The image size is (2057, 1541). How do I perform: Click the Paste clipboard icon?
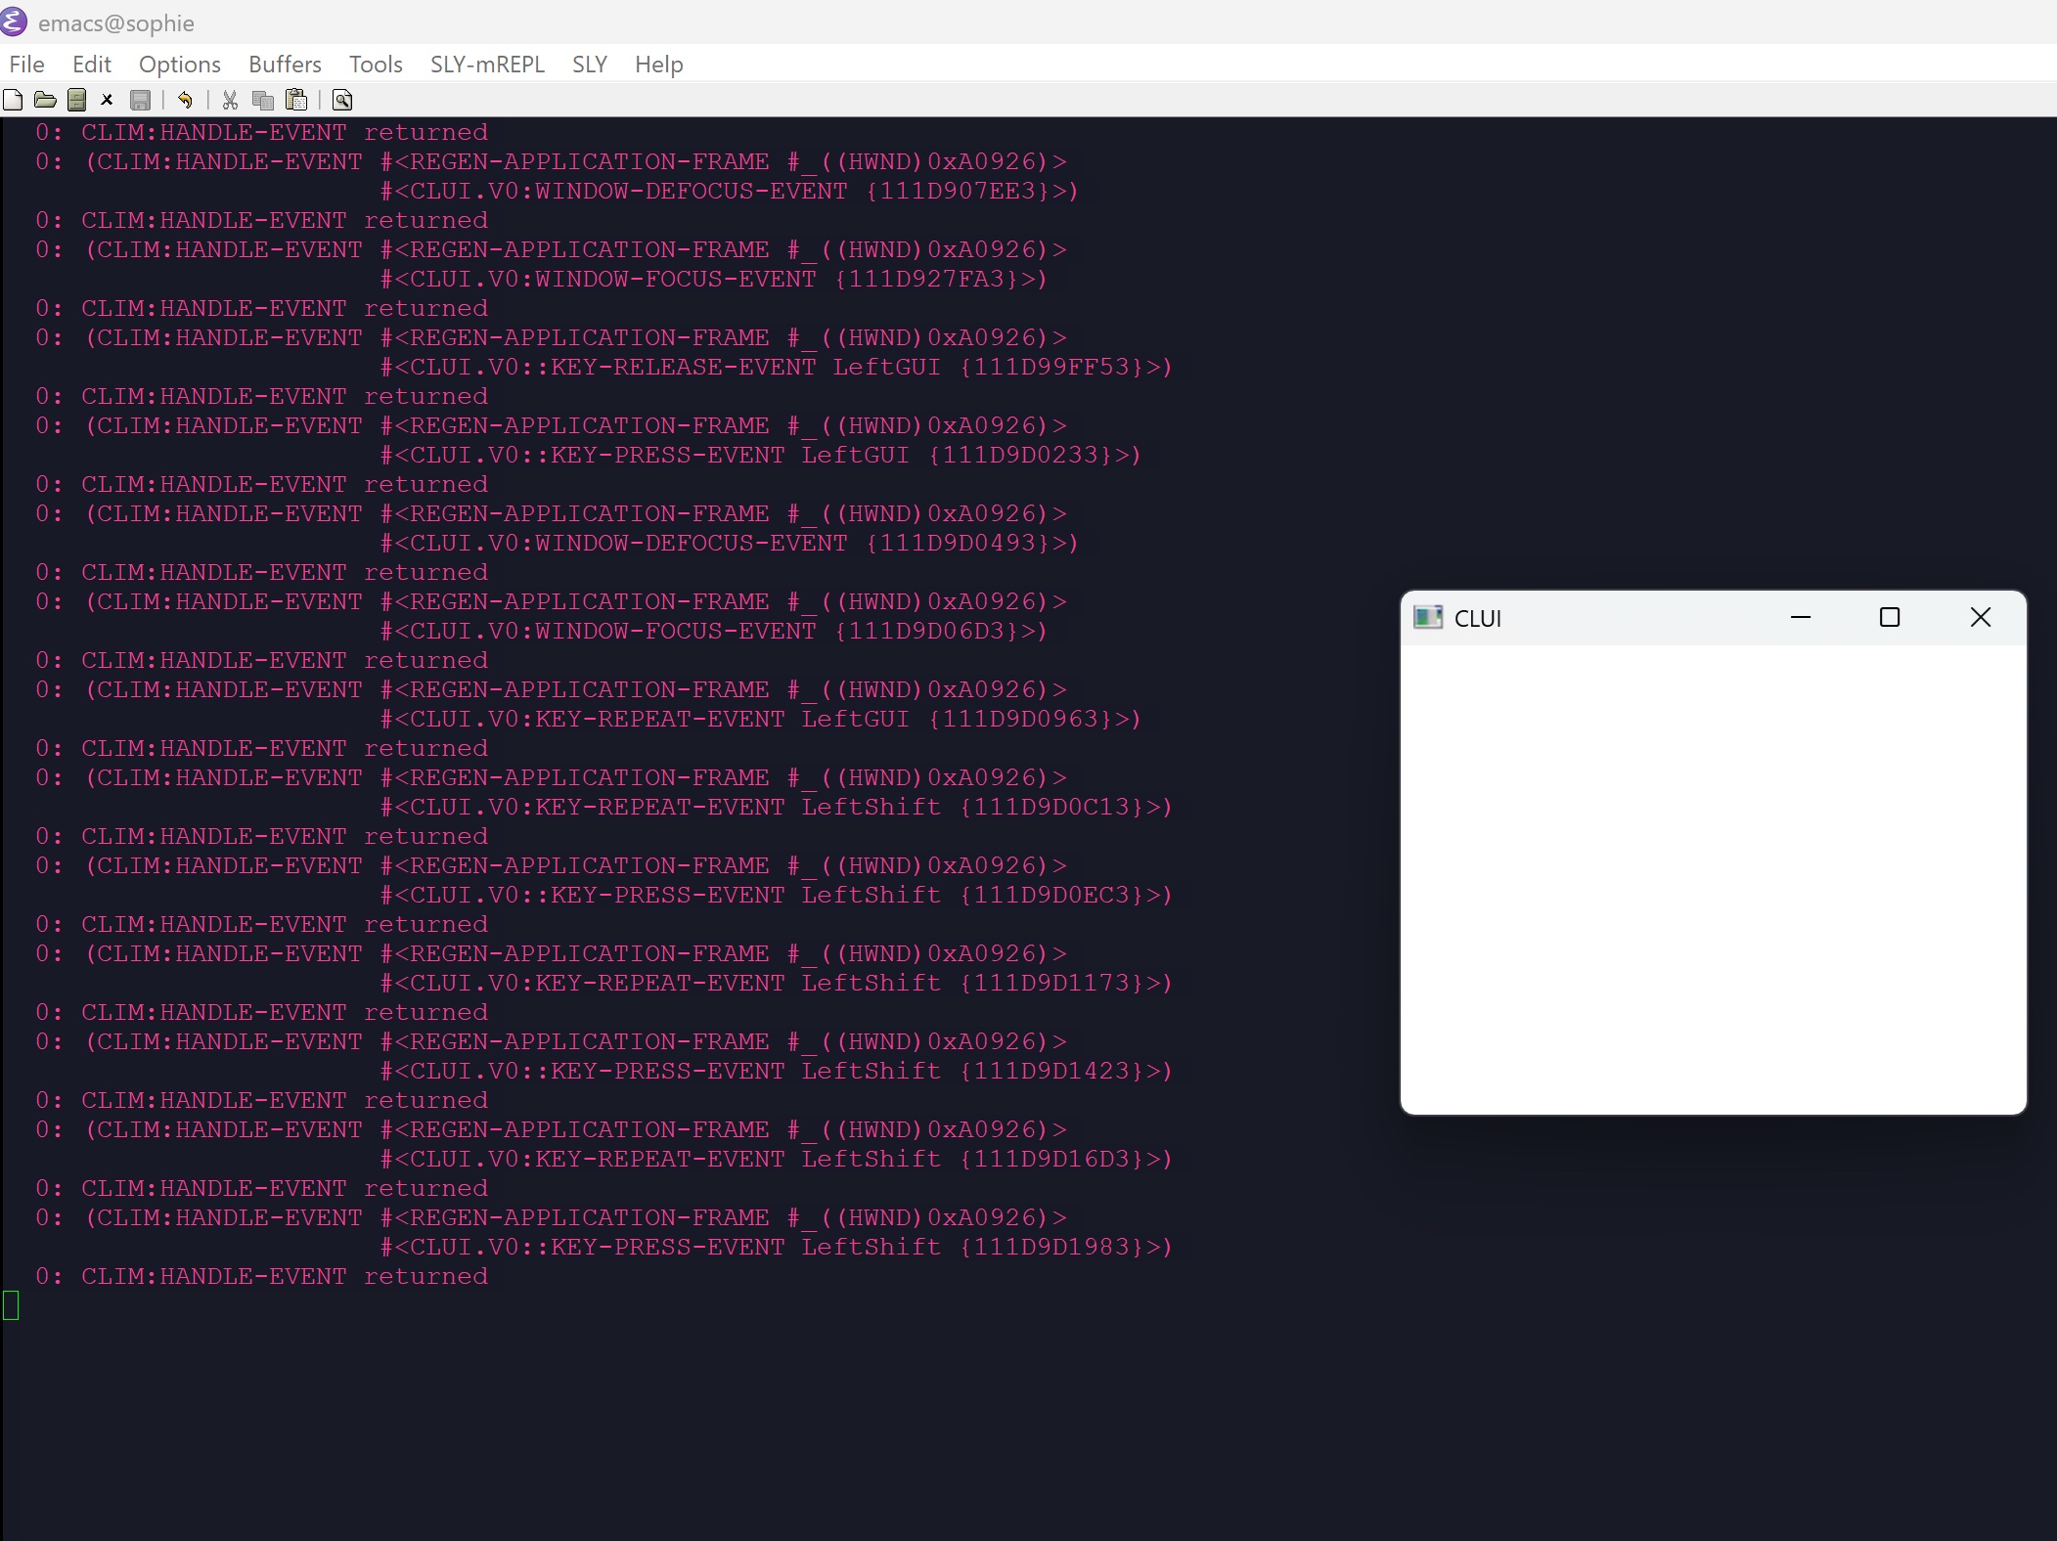pyautogui.click(x=295, y=100)
